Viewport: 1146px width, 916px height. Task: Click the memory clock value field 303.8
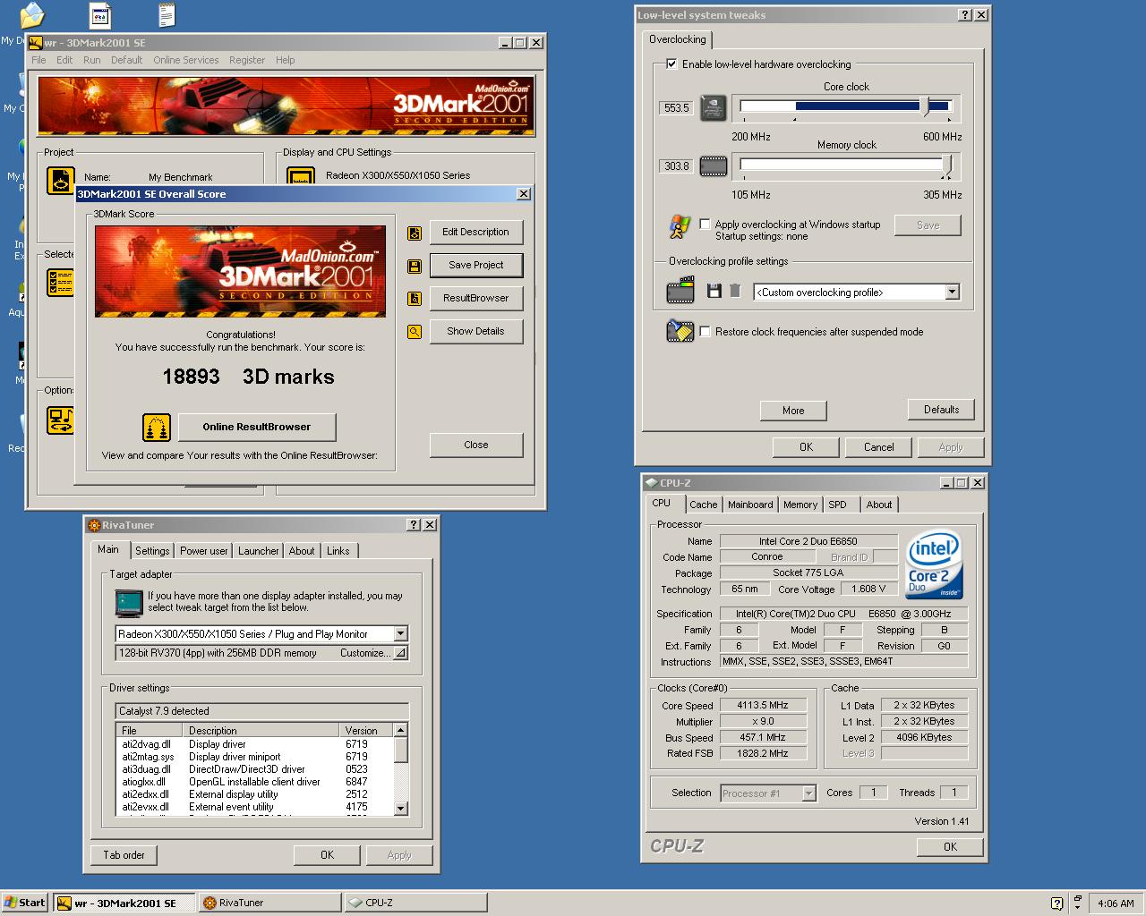click(677, 166)
